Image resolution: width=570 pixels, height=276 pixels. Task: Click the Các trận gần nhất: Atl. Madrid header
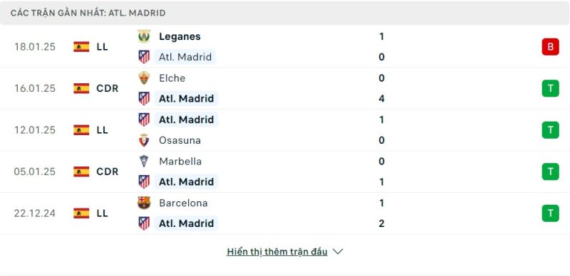88,13
